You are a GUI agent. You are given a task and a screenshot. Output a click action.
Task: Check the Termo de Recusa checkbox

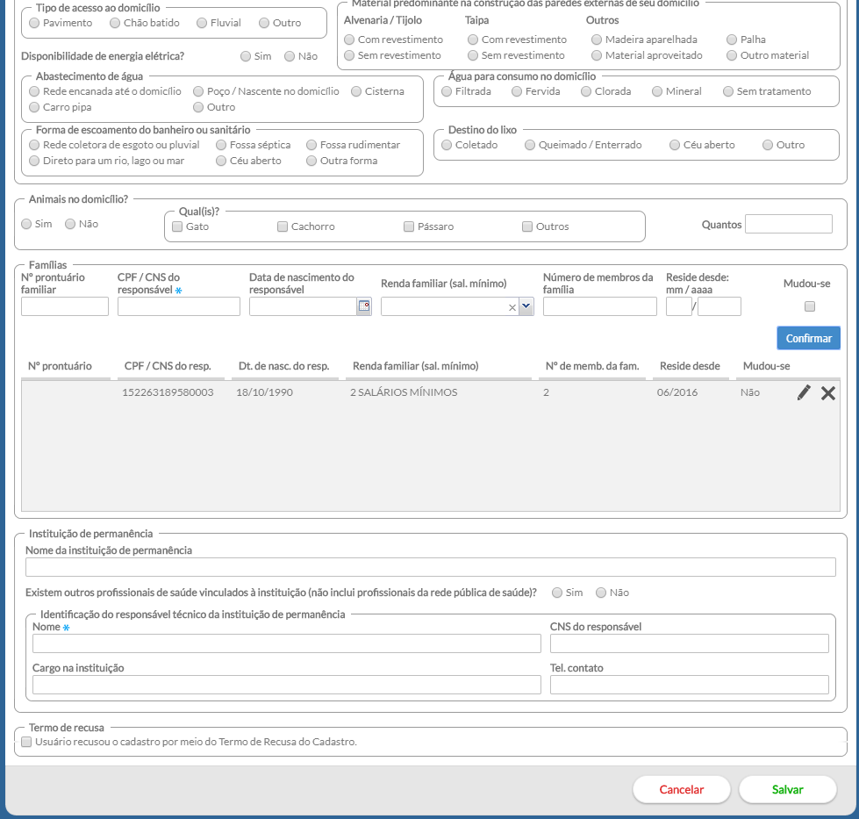(26, 743)
